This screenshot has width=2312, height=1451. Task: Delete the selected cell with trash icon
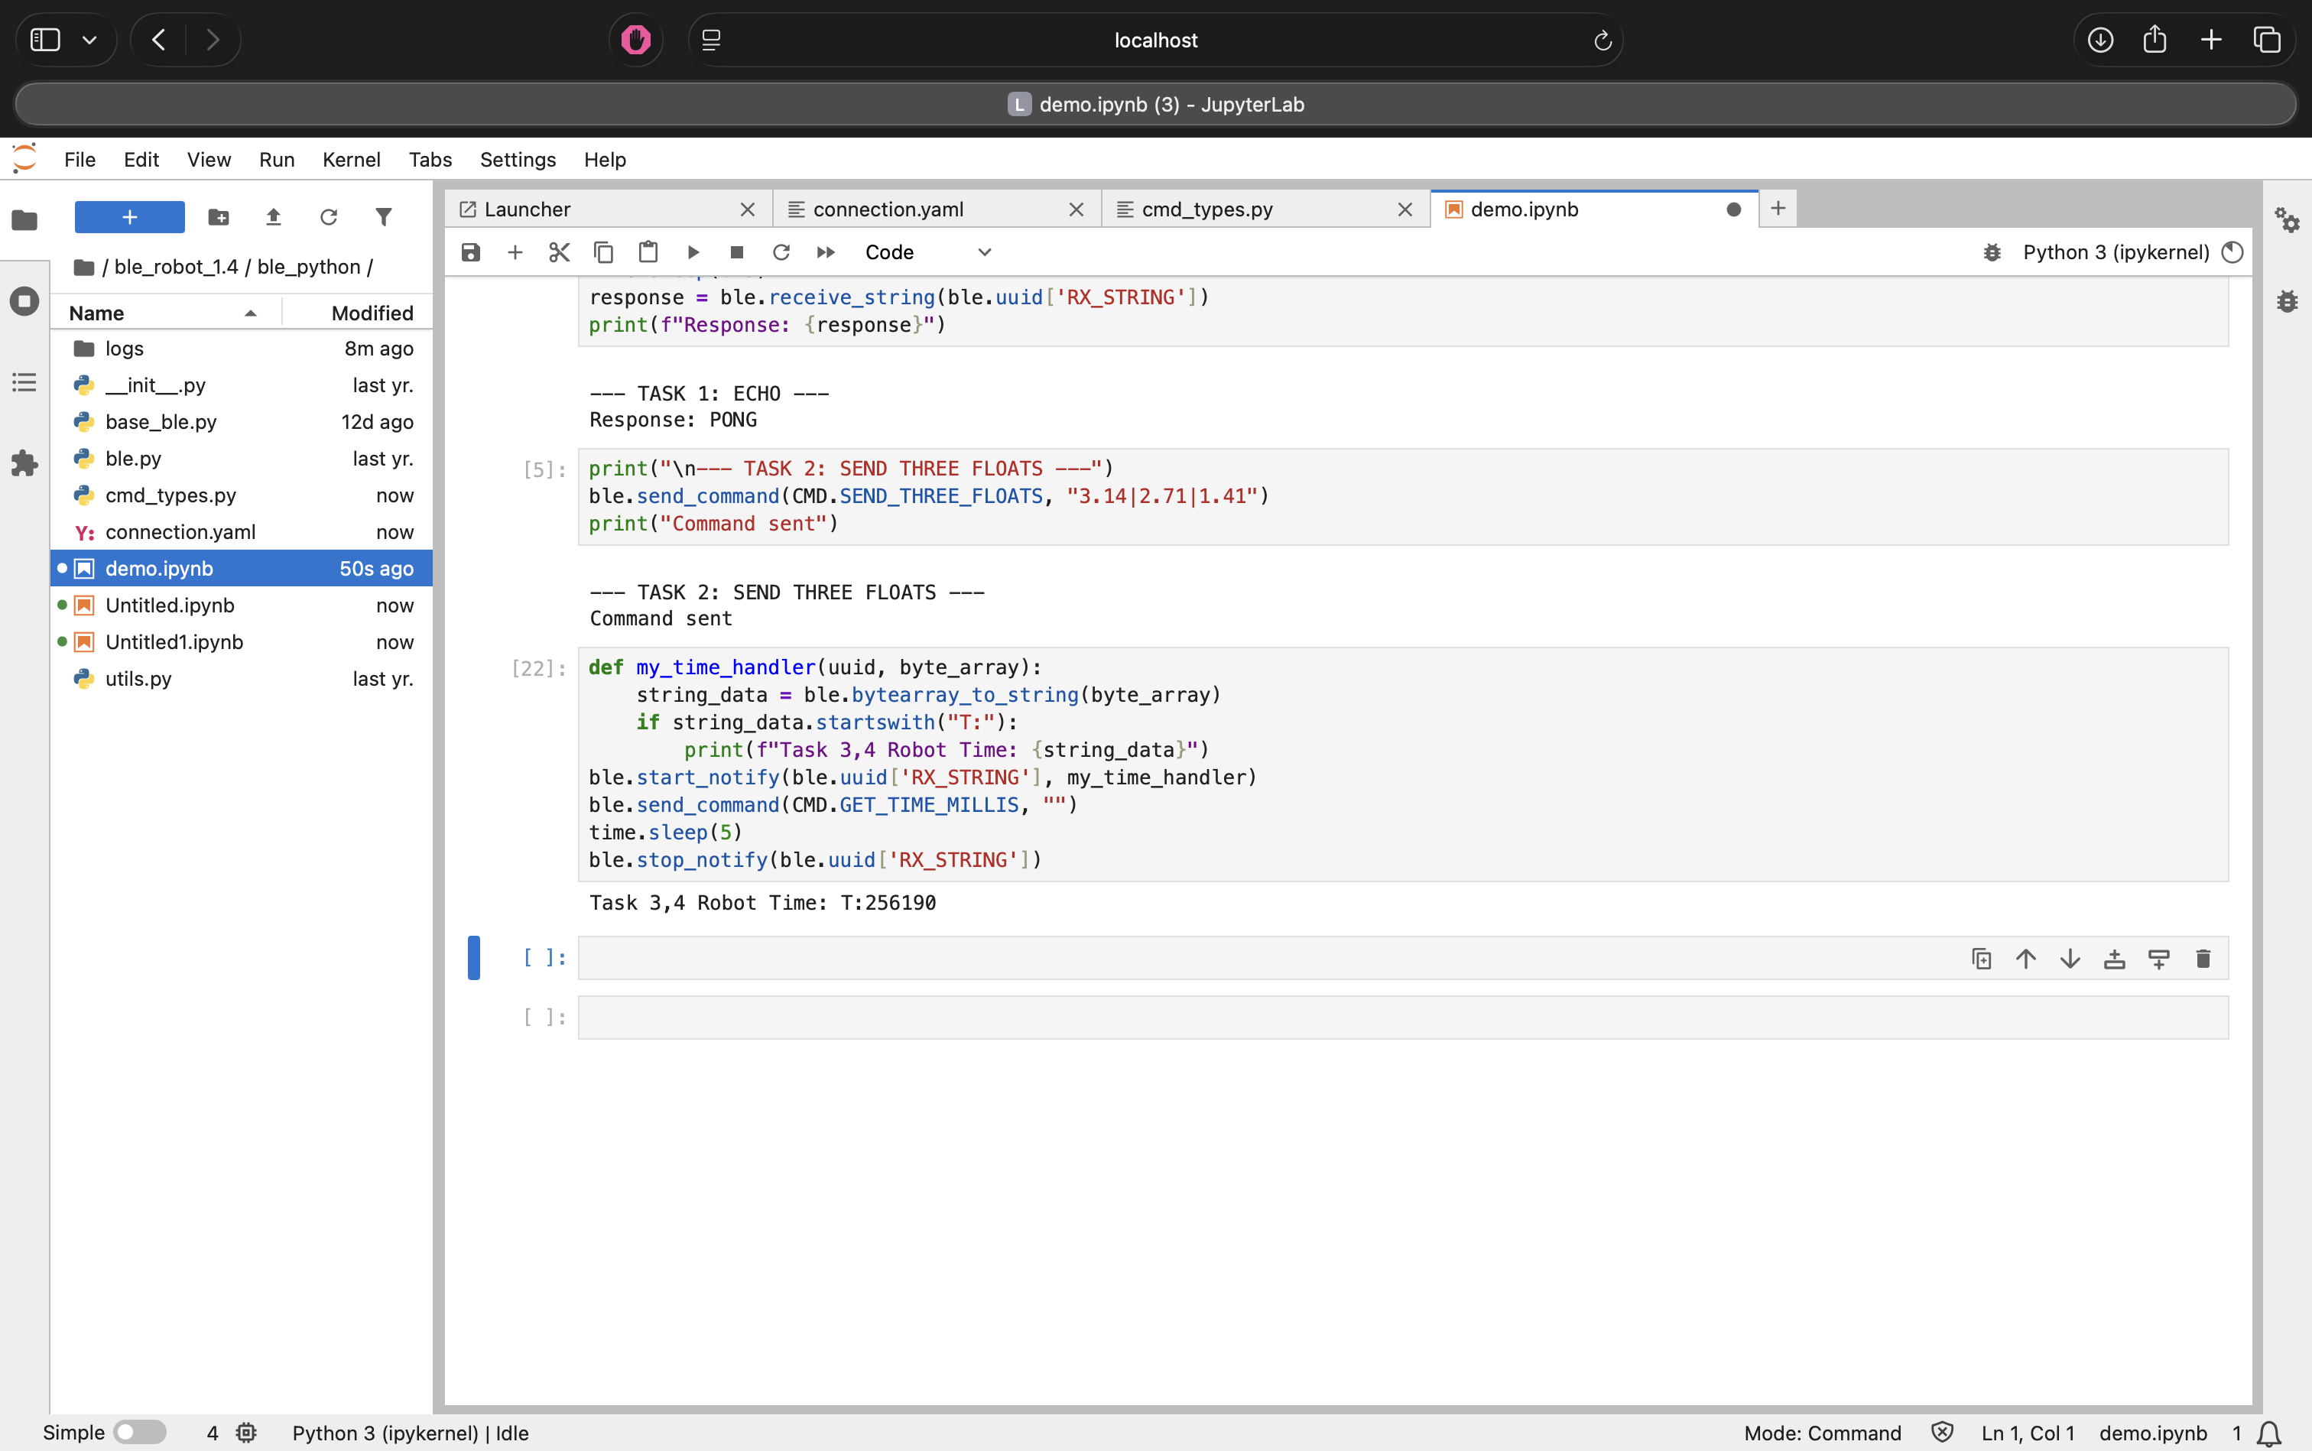click(x=2203, y=958)
